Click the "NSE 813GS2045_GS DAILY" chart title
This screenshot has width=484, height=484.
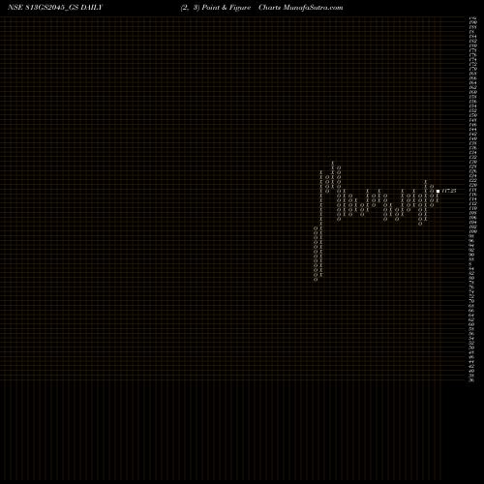click(x=55, y=8)
